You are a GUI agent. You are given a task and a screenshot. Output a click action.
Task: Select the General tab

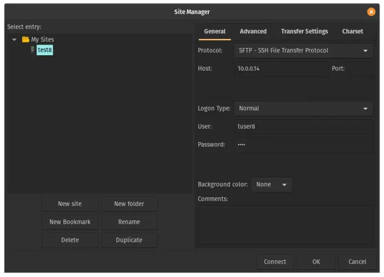tap(215, 31)
